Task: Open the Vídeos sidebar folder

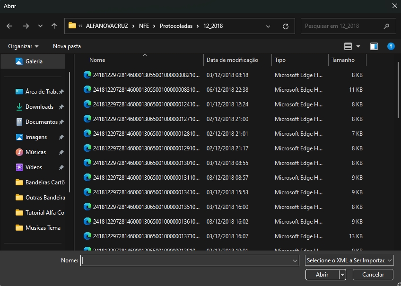Action: pyautogui.click(x=34, y=167)
